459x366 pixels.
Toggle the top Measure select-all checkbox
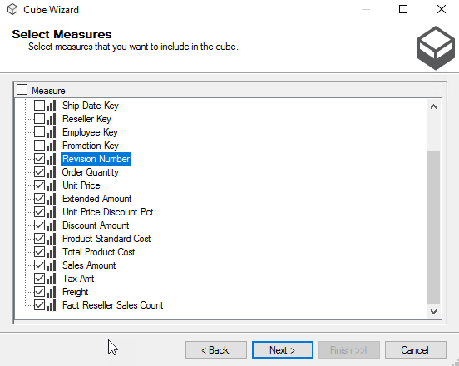pyautogui.click(x=22, y=90)
